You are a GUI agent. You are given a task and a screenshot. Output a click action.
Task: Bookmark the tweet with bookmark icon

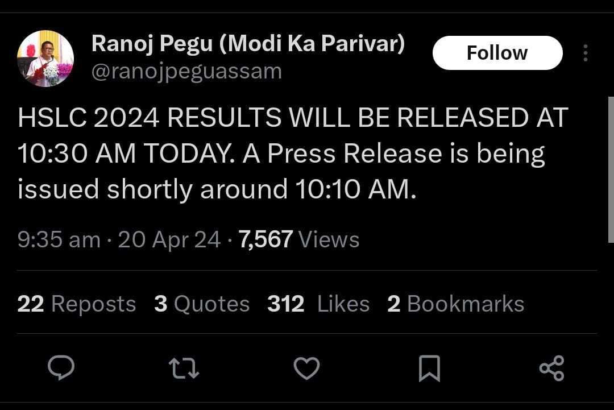point(430,368)
